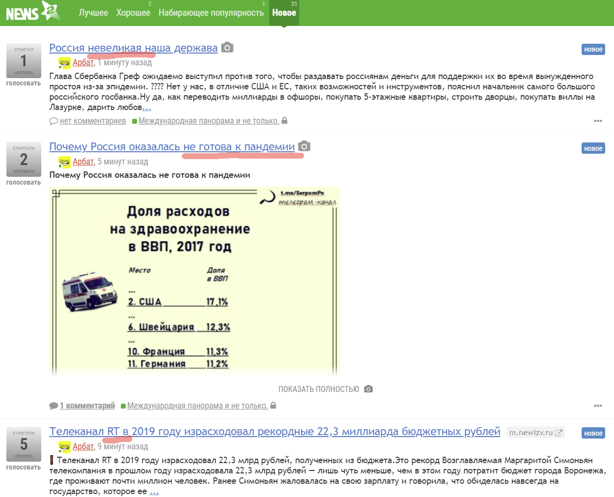Open the News2 logo home page

click(x=32, y=12)
